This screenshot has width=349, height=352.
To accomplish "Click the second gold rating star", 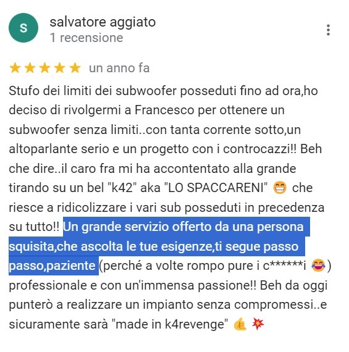I will coord(30,68).
